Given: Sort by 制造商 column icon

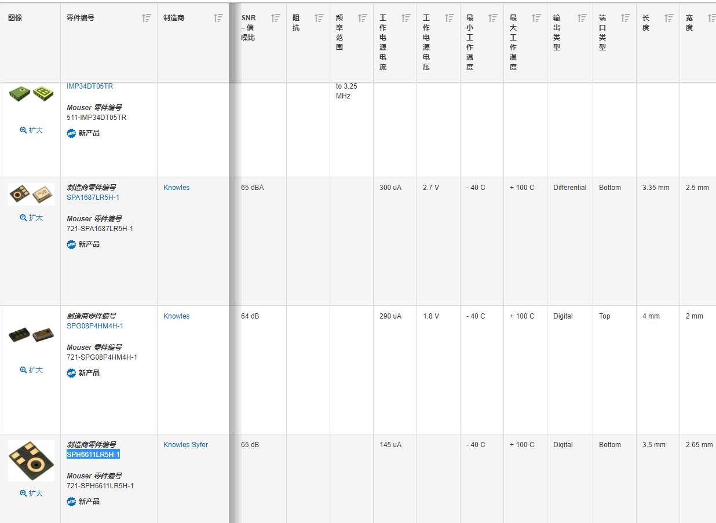Looking at the screenshot, I should point(218,18).
